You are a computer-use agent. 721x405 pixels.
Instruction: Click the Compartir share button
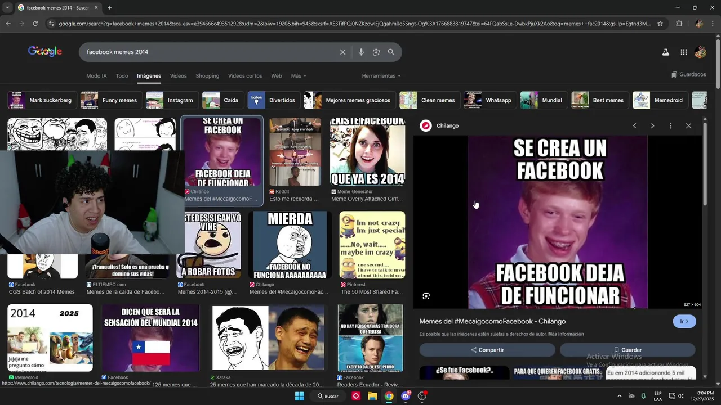pyautogui.click(x=487, y=350)
